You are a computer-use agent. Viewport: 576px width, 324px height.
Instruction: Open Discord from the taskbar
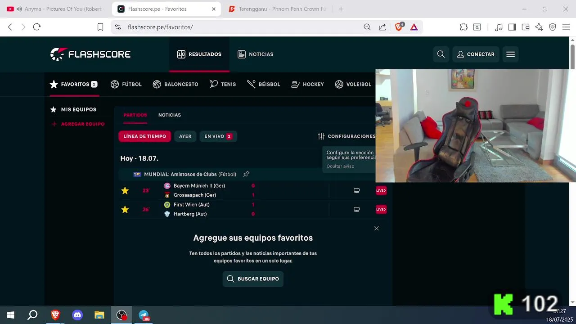coord(77,315)
